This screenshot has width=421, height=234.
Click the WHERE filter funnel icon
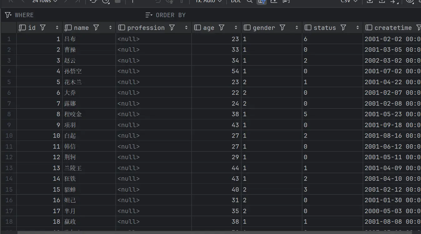tap(8, 15)
